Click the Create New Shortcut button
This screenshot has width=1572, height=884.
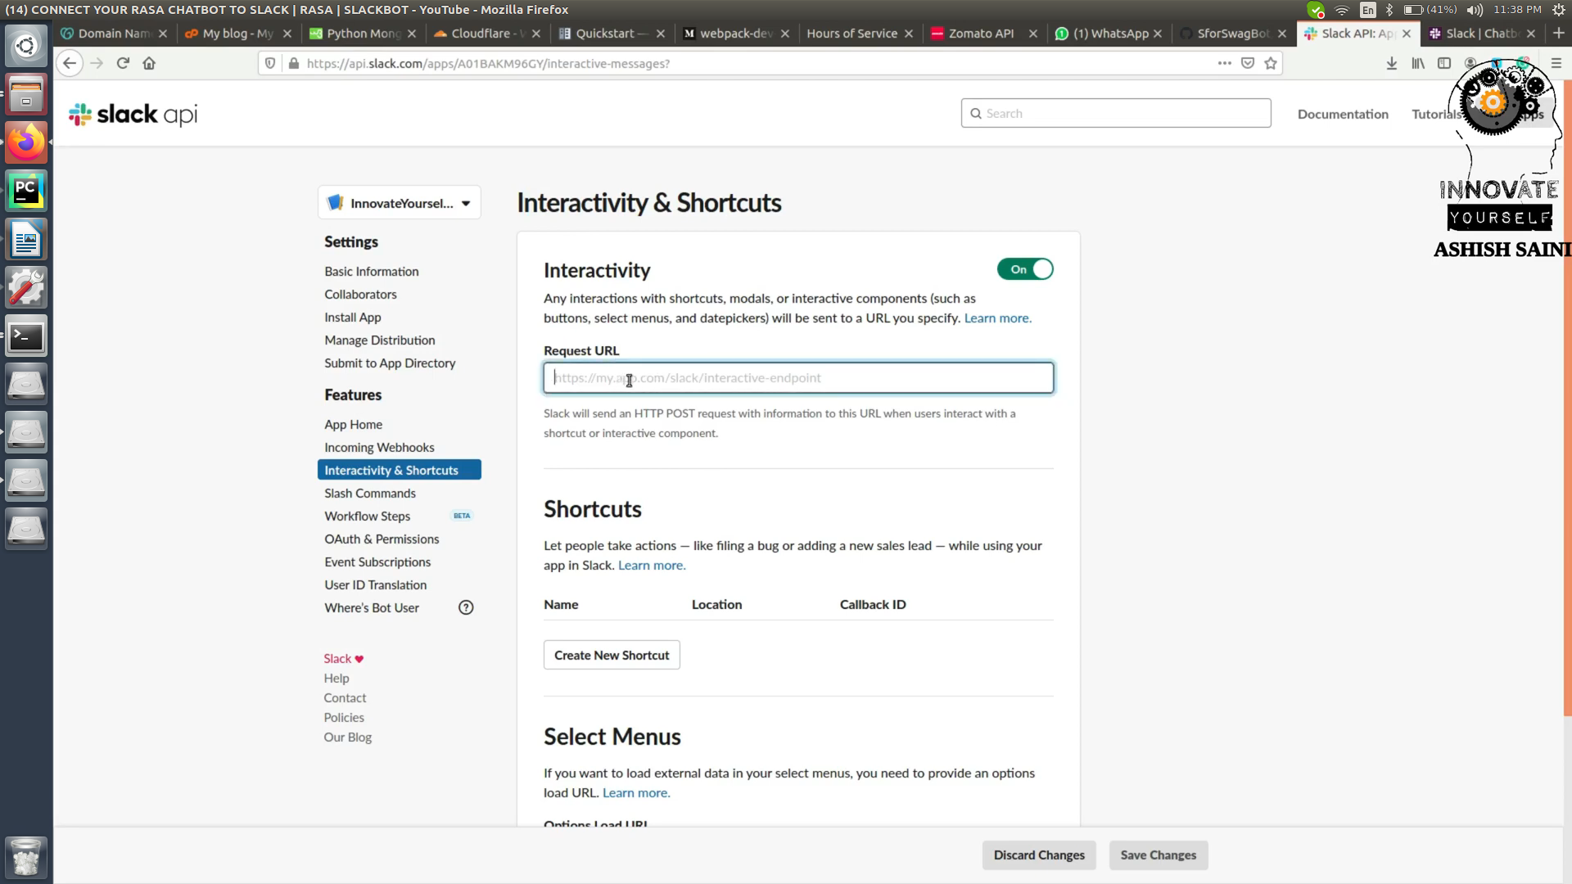point(611,655)
